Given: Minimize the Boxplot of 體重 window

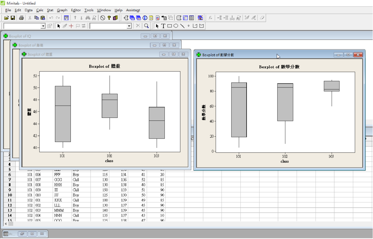Looking at the screenshot, I should pyautogui.click(x=163, y=54).
